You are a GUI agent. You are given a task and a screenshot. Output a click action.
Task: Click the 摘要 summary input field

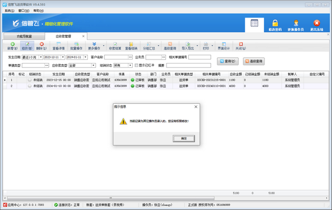pyautogui.click(x=189, y=65)
